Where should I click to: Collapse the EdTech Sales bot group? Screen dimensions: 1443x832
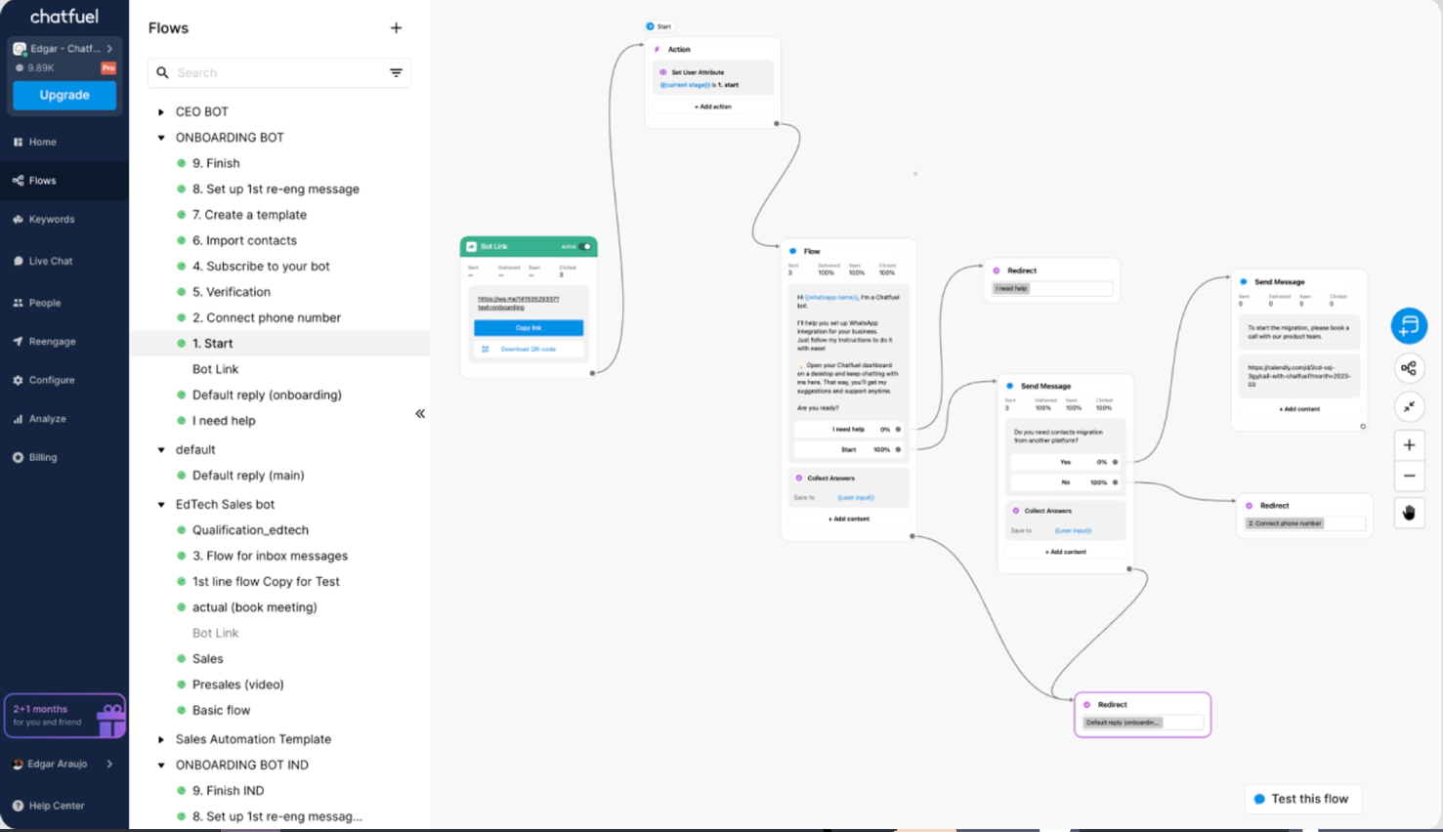pos(161,505)
